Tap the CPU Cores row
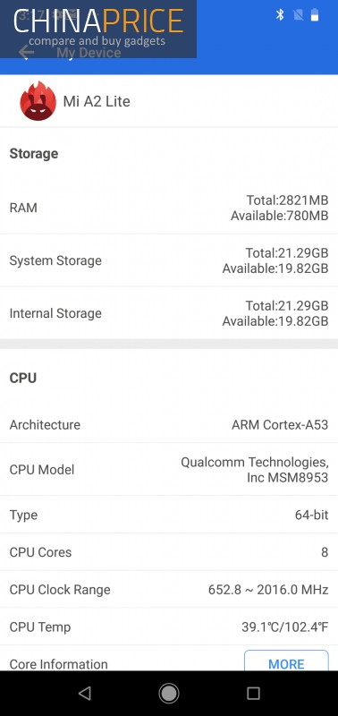Image resolution: width=338 pixels, height=716 pixels. (x=169, y=552)
